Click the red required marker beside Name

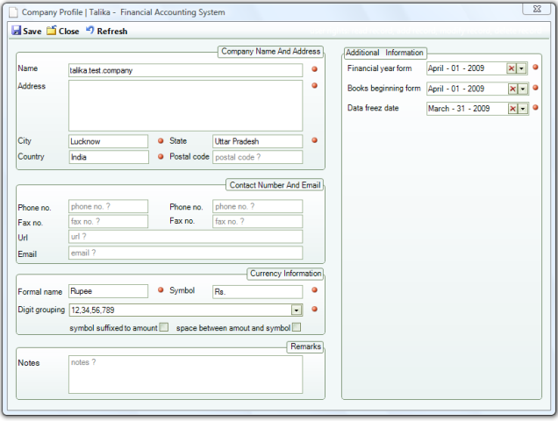(314, 68)
